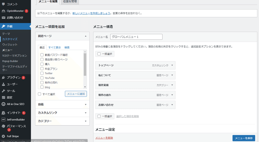Click the 制作実績 menu item bar
Viewport: 259px width, 142px height.
pos(135,85)
